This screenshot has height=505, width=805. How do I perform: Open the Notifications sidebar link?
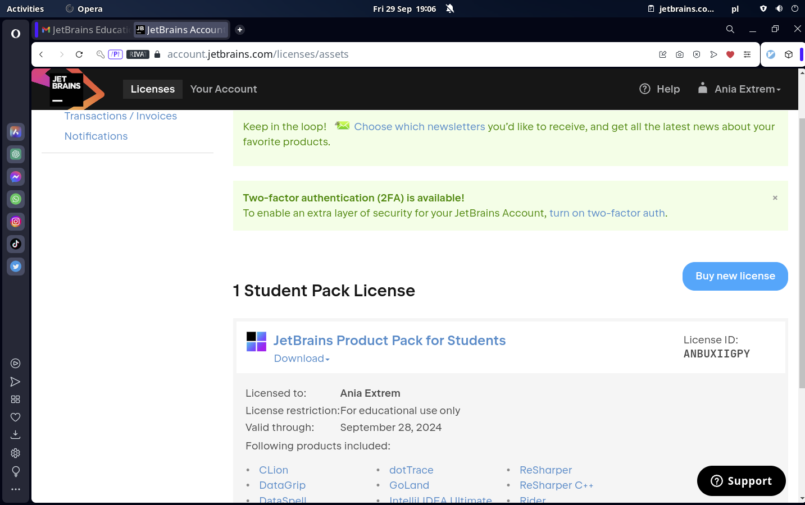[x=96, y=136]
